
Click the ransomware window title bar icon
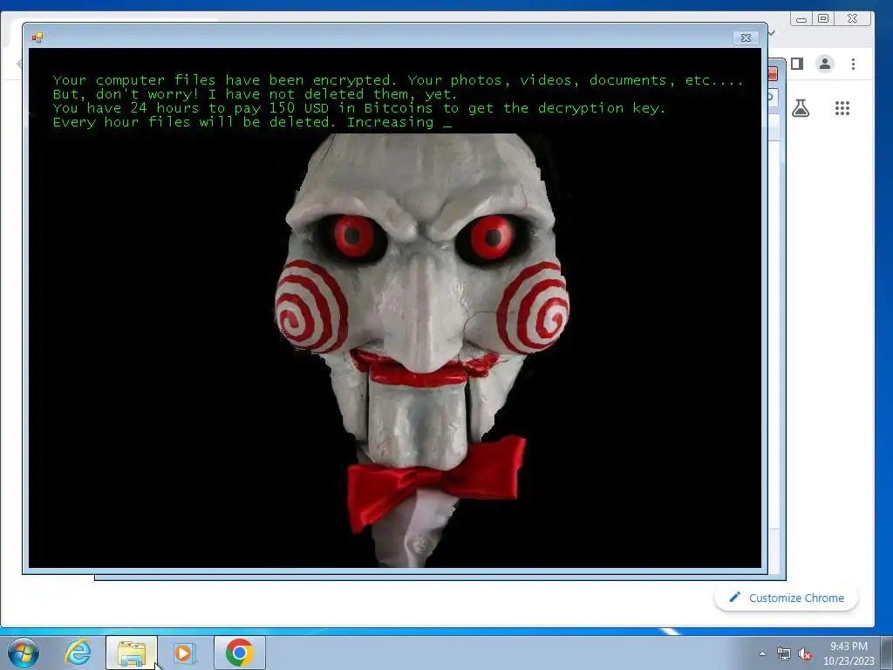(x=37, y=38)
